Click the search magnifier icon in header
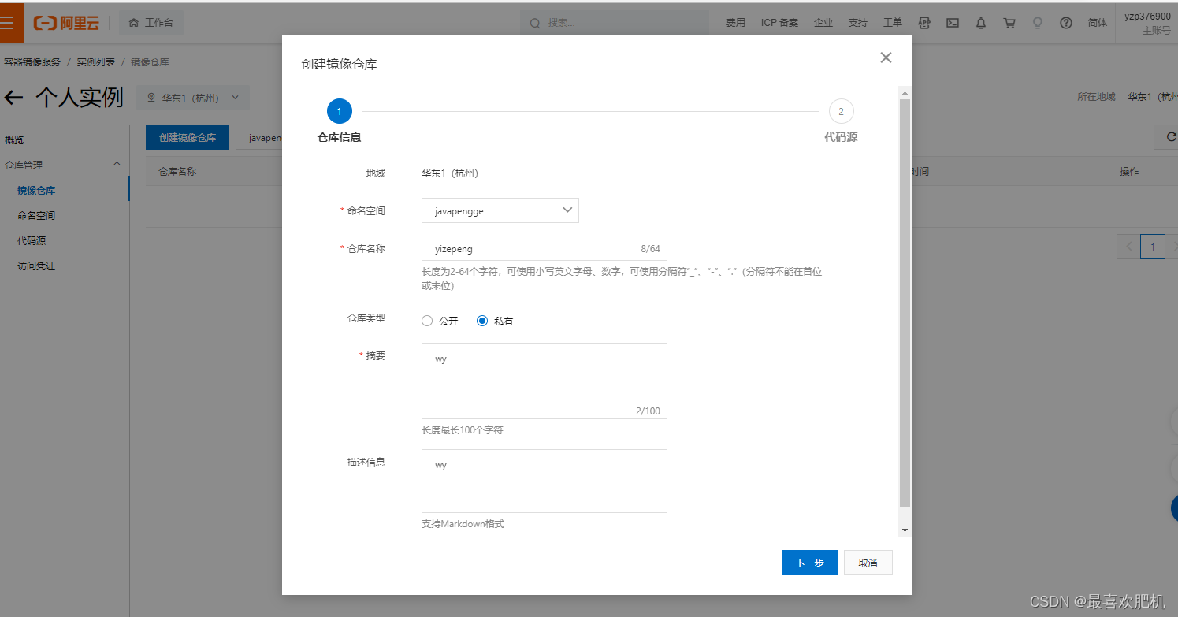1178x617 pixels. (x=535, y=24)
